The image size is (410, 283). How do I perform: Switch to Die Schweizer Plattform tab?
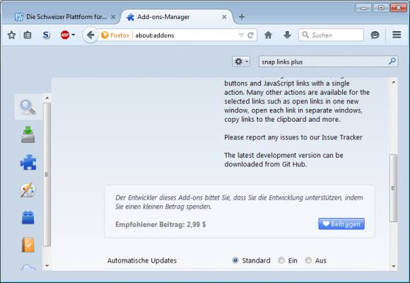66,17
